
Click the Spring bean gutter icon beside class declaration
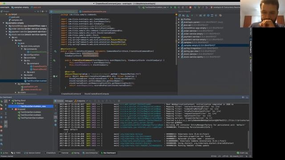coord(55,52)
